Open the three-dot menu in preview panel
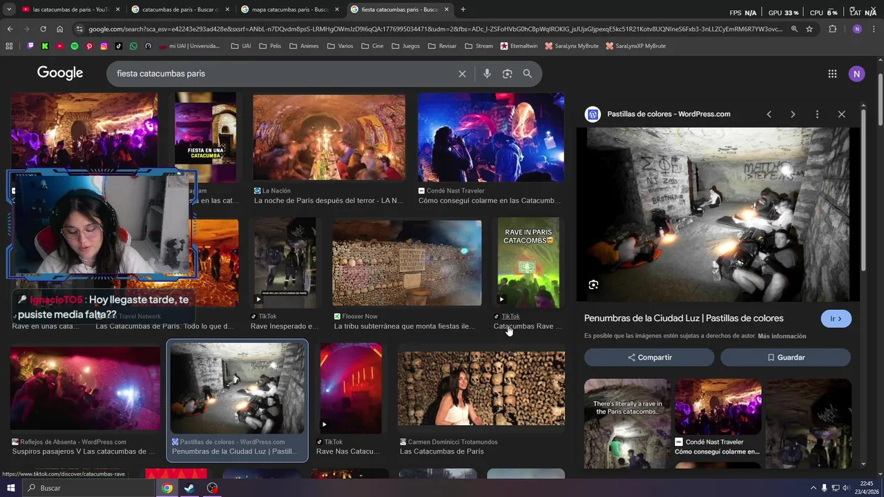Screen dimensions: 884x497 pos(817,114)
